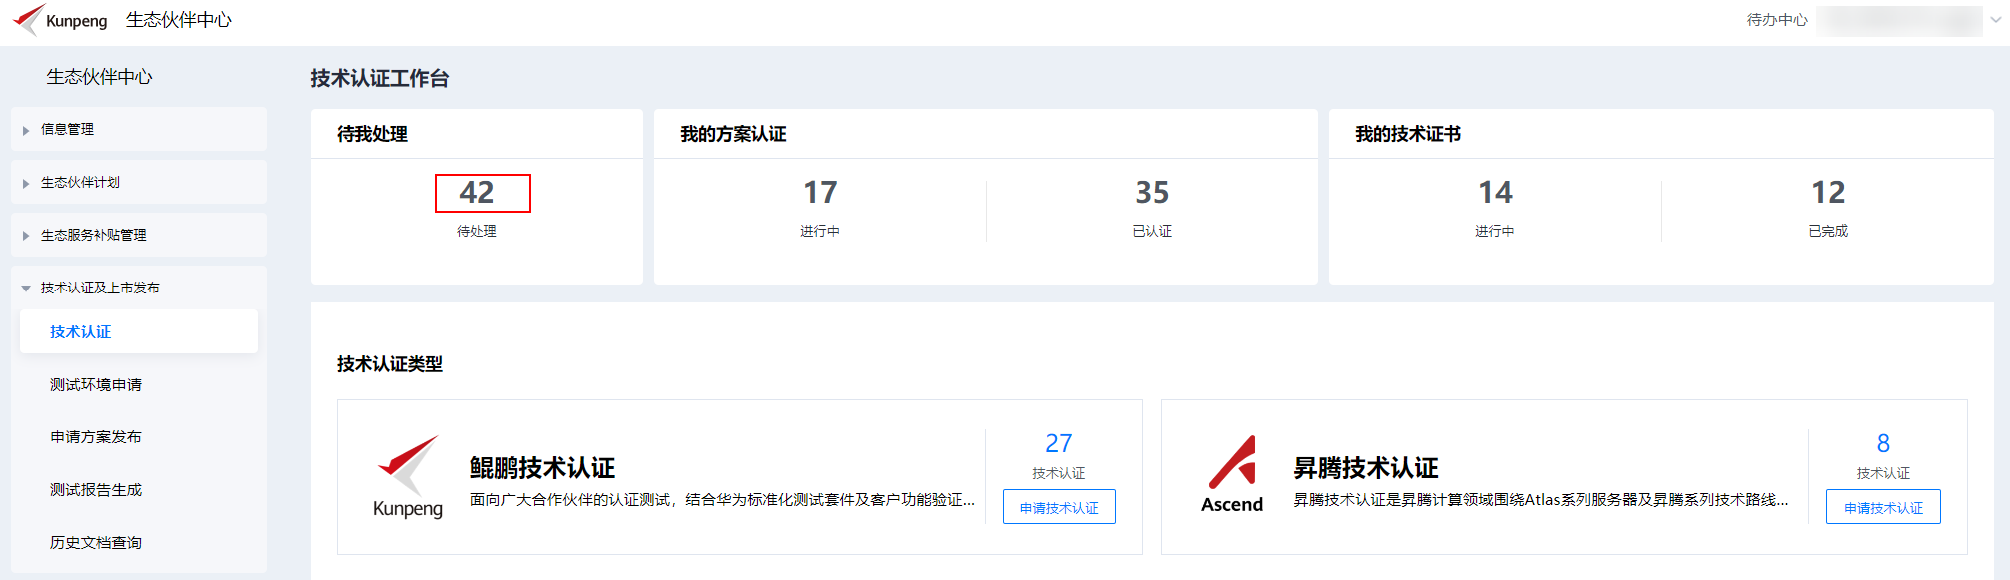Viewport: 2010px width, 580px height.
Task: Click the 我的技术证书 card heading
Action: point(1408,134)
